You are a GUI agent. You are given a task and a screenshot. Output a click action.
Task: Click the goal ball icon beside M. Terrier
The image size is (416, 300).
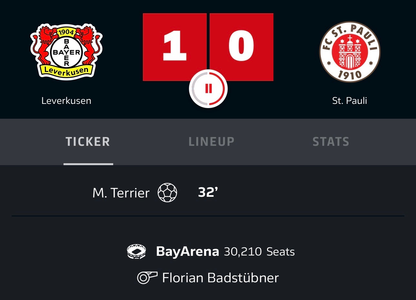pos(167,193)
